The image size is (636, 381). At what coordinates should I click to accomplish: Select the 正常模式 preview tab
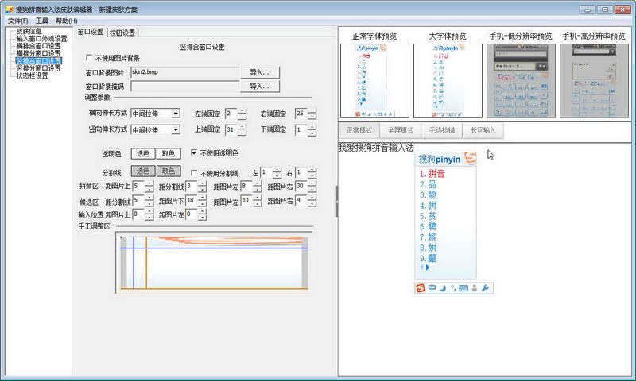[359, 130]
